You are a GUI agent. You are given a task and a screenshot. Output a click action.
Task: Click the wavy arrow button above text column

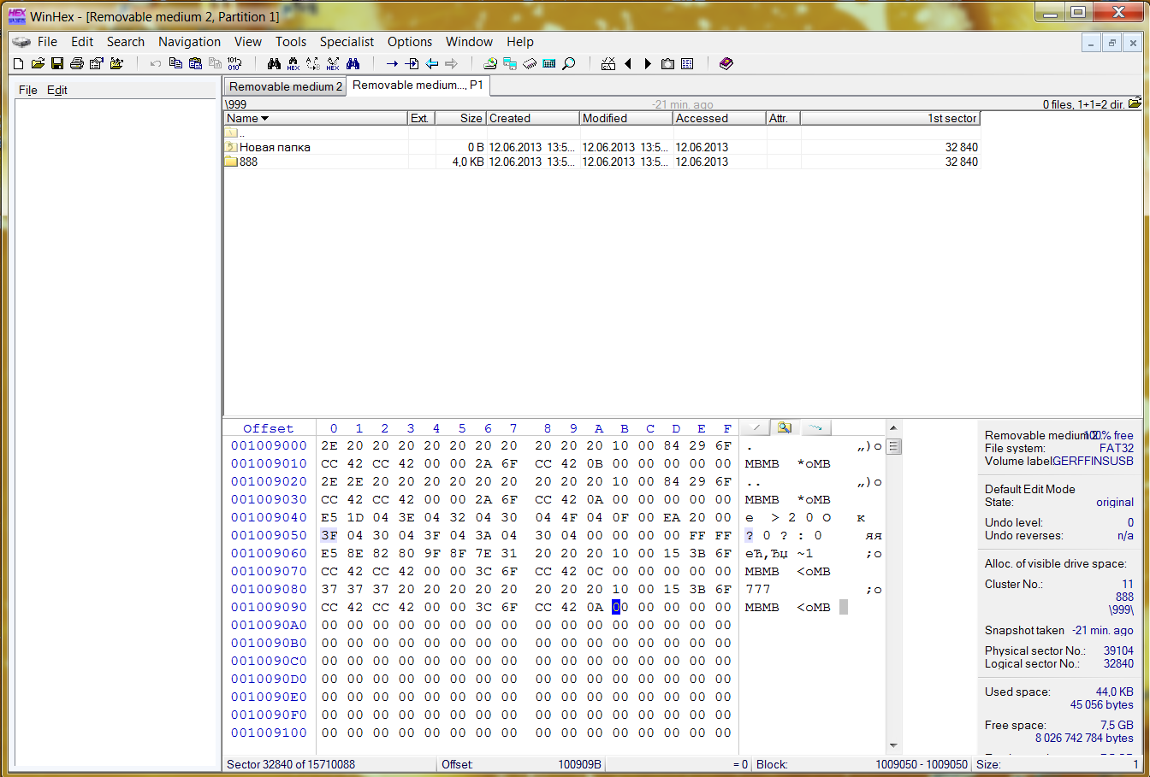click(x=815, y=427)
